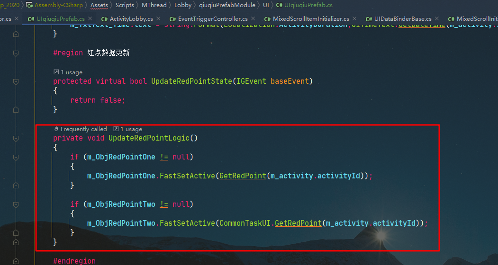Click the 'Frequently called' code hint
This screenshot has width=498, height=265.
(83, 129)
